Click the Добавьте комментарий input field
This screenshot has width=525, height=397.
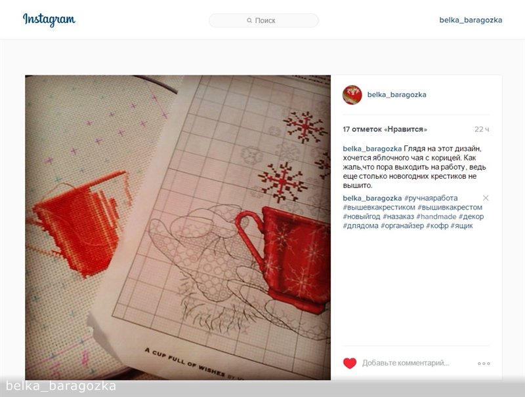tap(406, 363)
